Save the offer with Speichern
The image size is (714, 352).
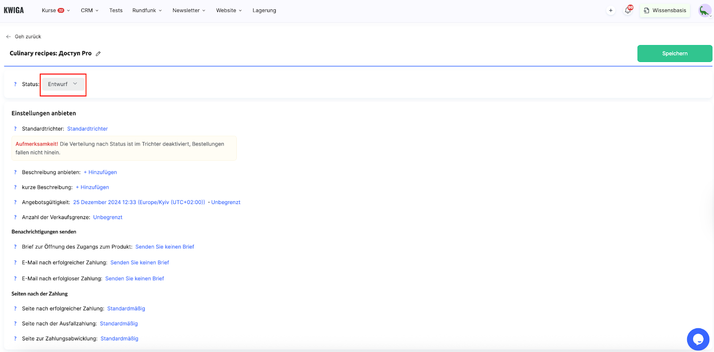pyautogui.click(x=675, y=54)
